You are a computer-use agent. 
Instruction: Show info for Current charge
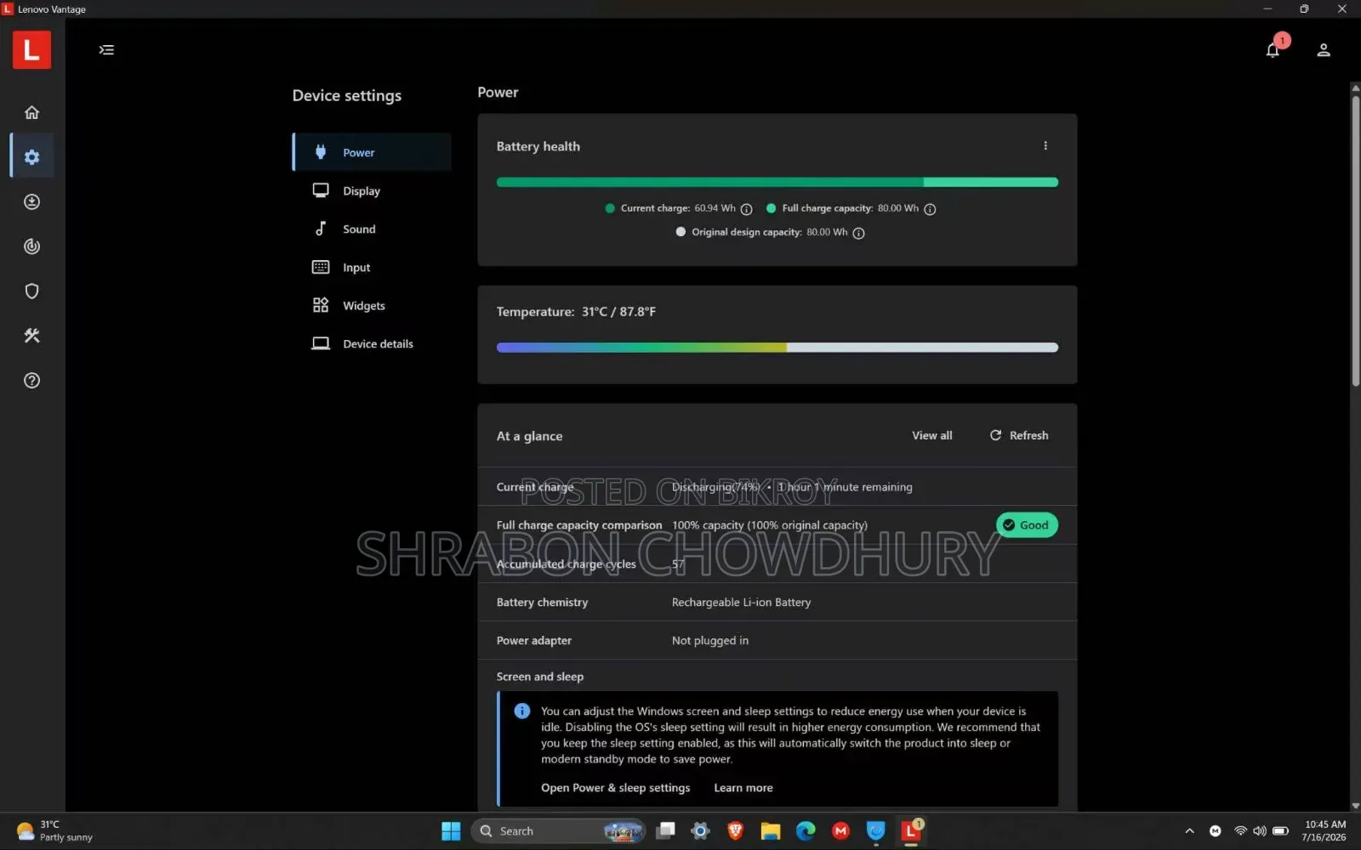click(746, 209)
